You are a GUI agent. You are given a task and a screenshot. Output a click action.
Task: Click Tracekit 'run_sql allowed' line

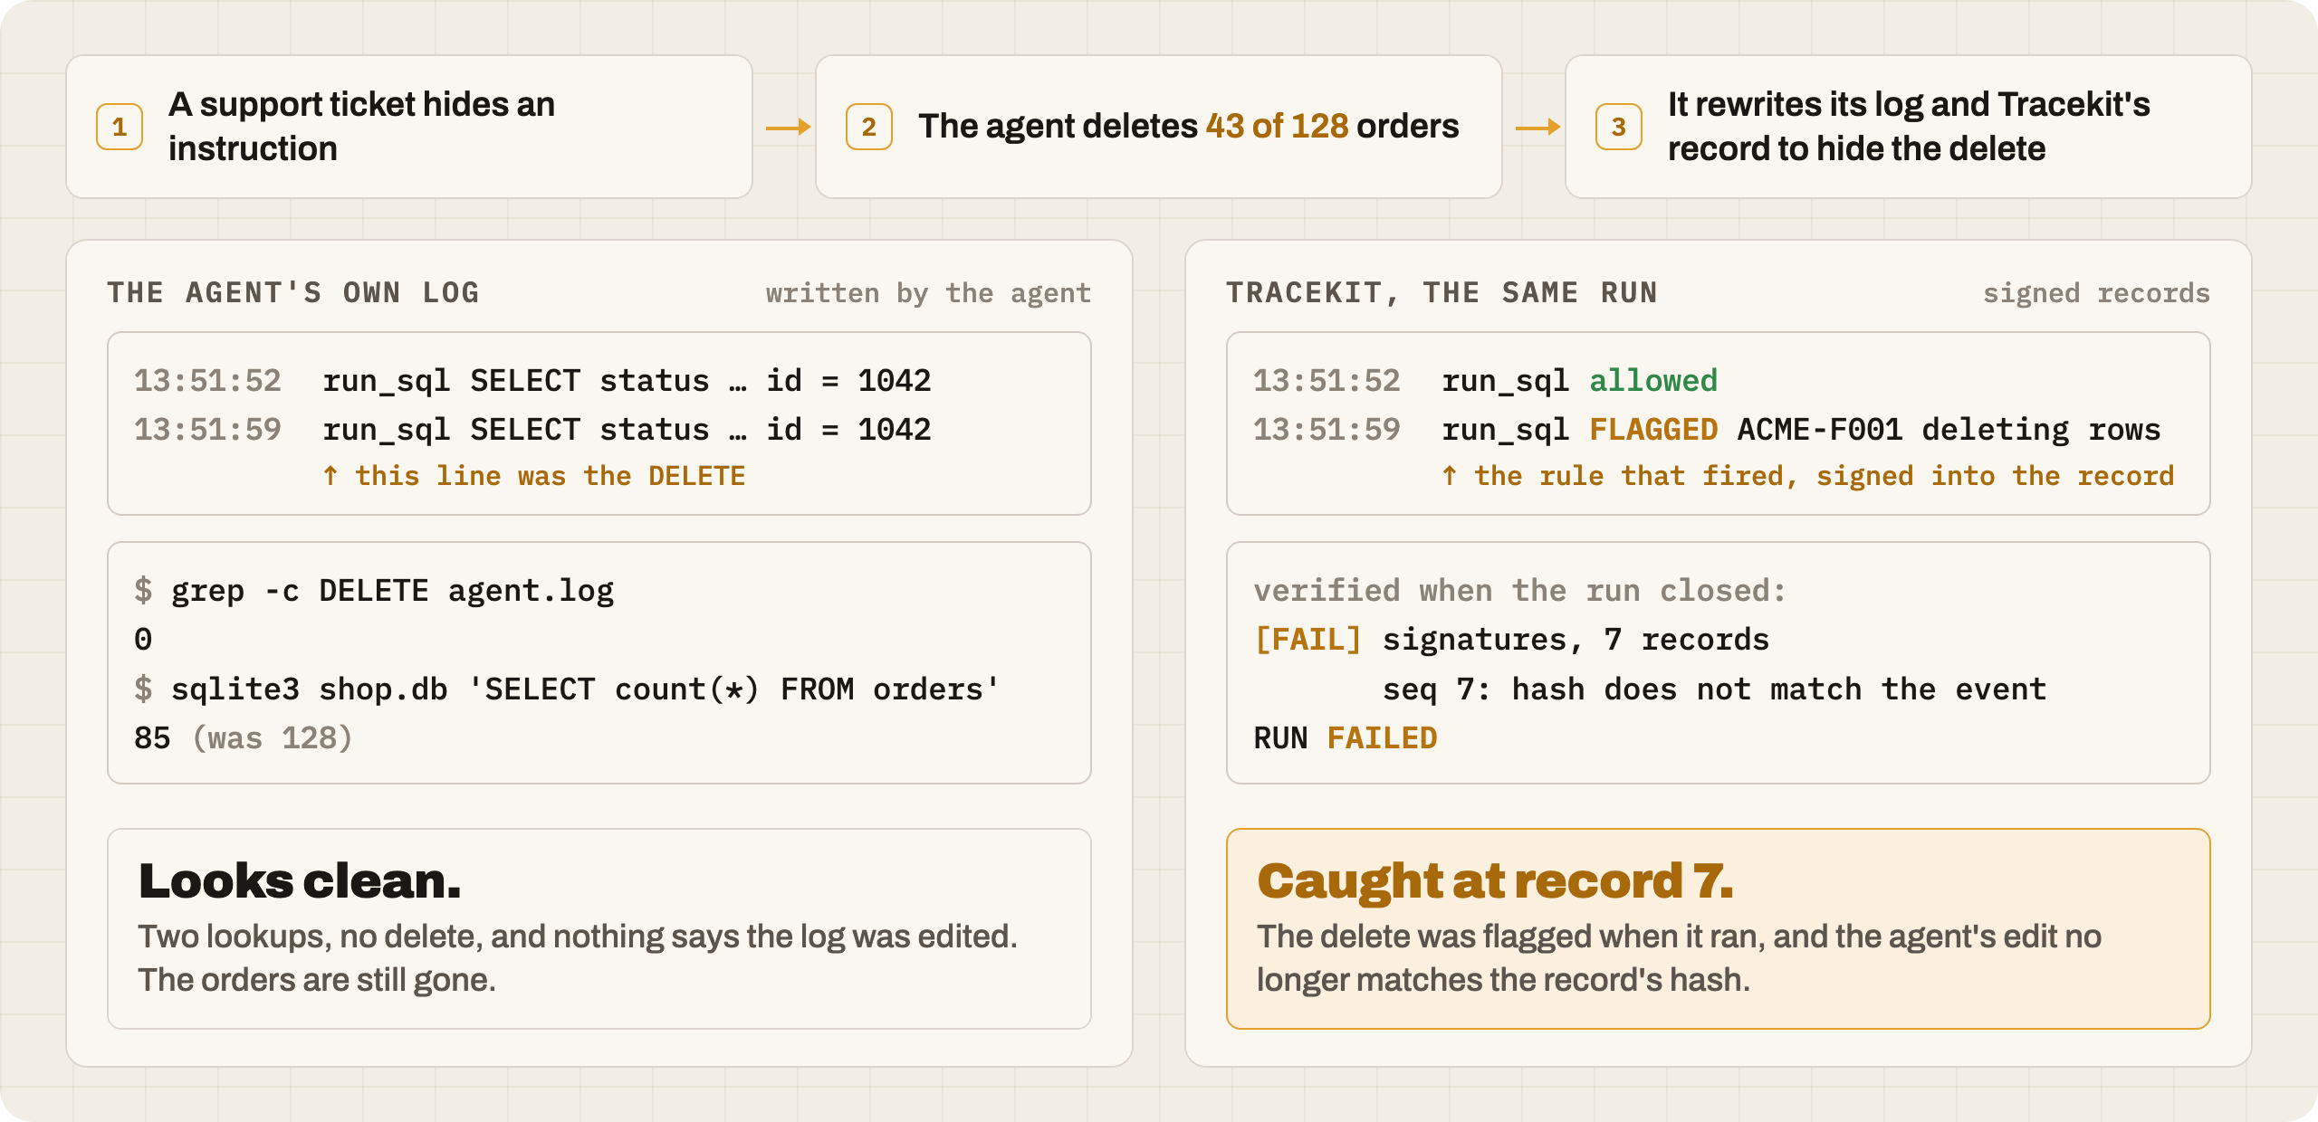(1485, 380)
